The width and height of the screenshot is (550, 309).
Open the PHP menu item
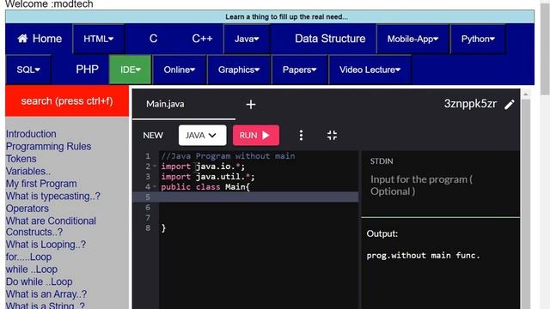click(x=87, y=70)
